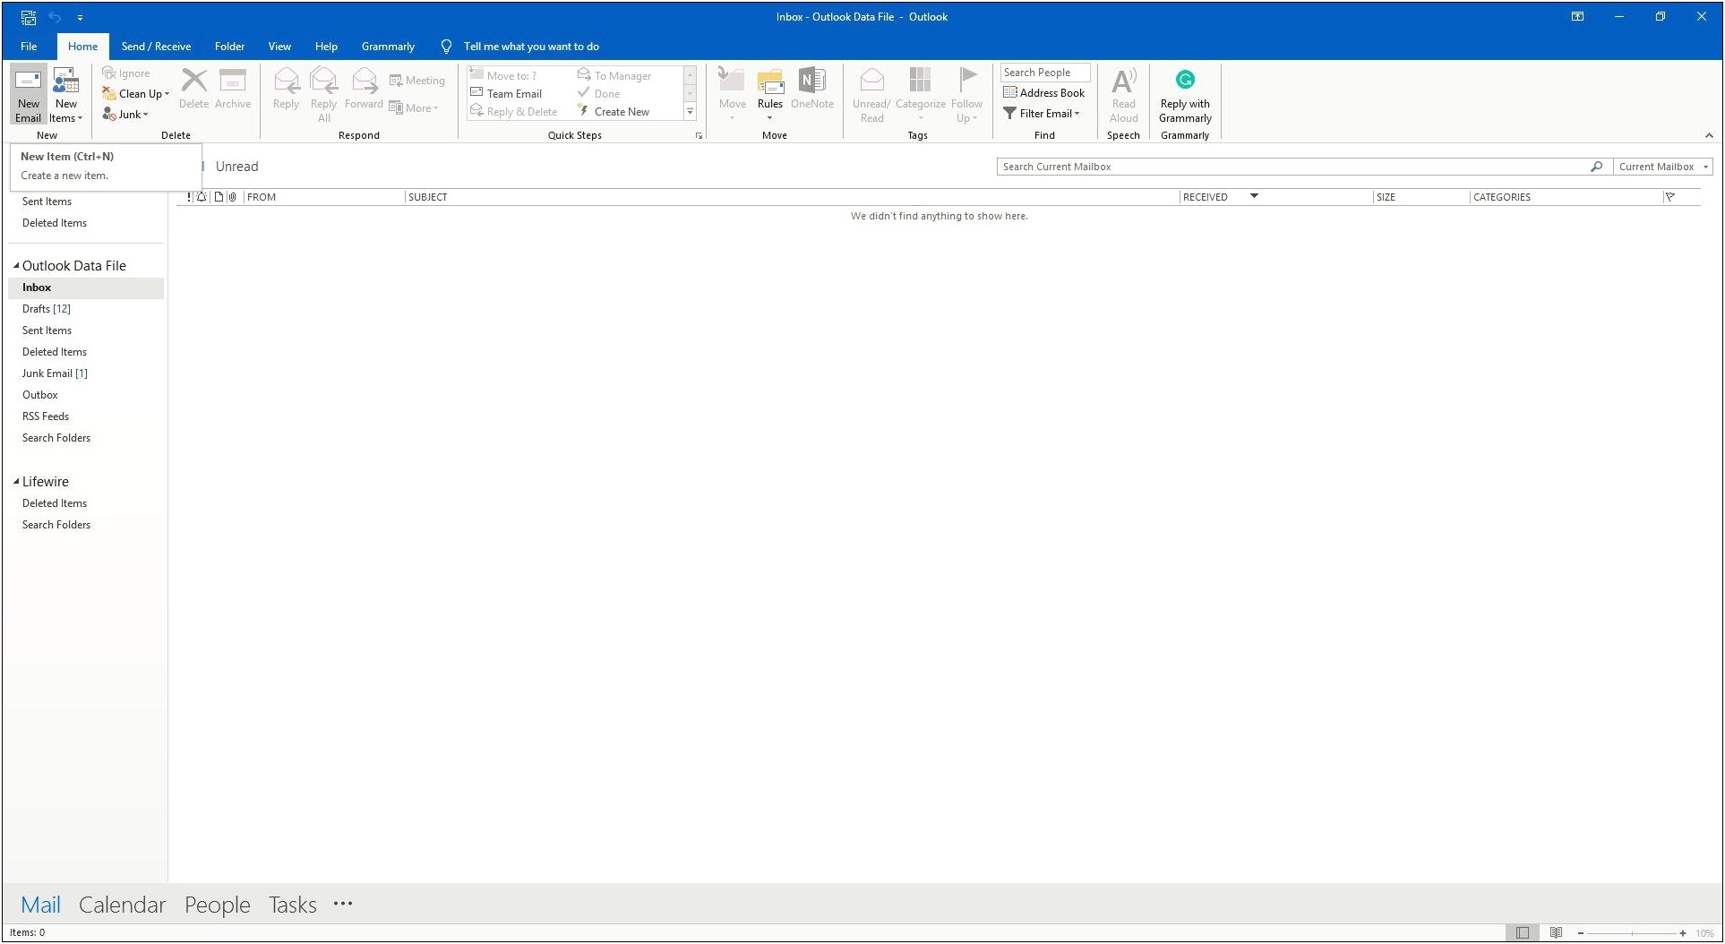Click the New Email icon
The height and width of the screenshot is (944, 1725).
[28, 82]
